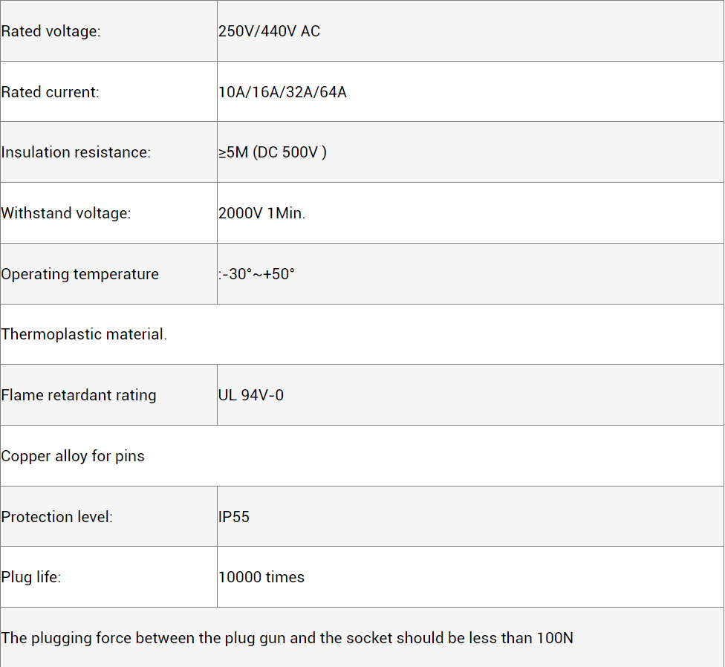Screen dimensions: 725x667
Task: Click the "Copper alloy for pins" row
Action: tap(73, 456)
